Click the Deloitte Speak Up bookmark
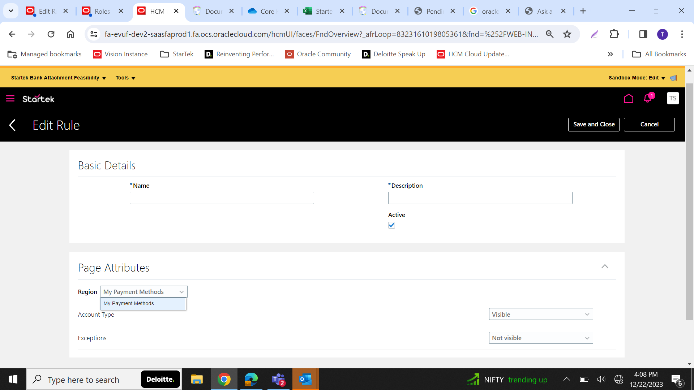Image resolution: width=694 pixels, height=390 pixels. pos(394,54)
